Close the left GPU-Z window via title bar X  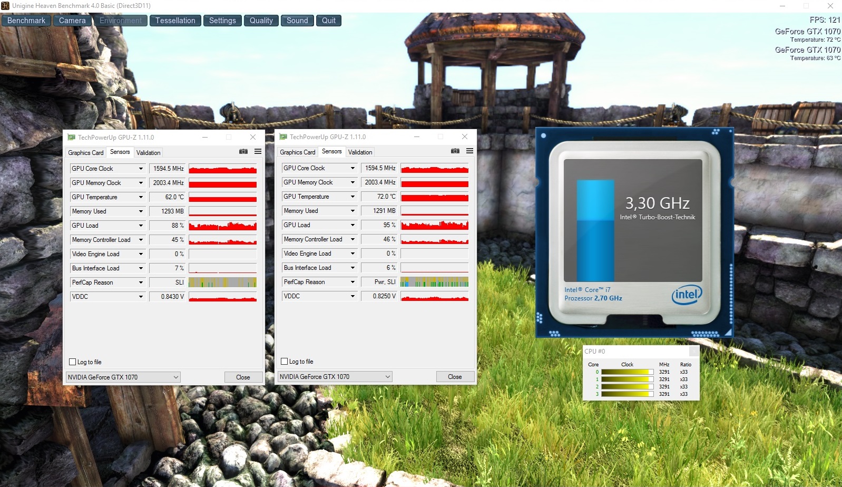pos(253,138)
